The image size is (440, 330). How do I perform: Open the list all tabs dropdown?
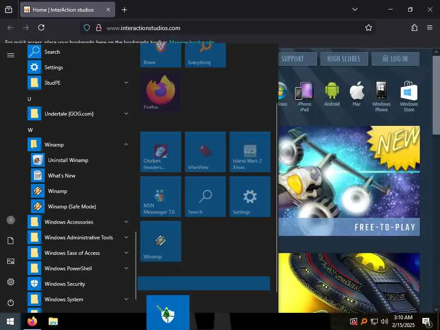coord(355,9)
